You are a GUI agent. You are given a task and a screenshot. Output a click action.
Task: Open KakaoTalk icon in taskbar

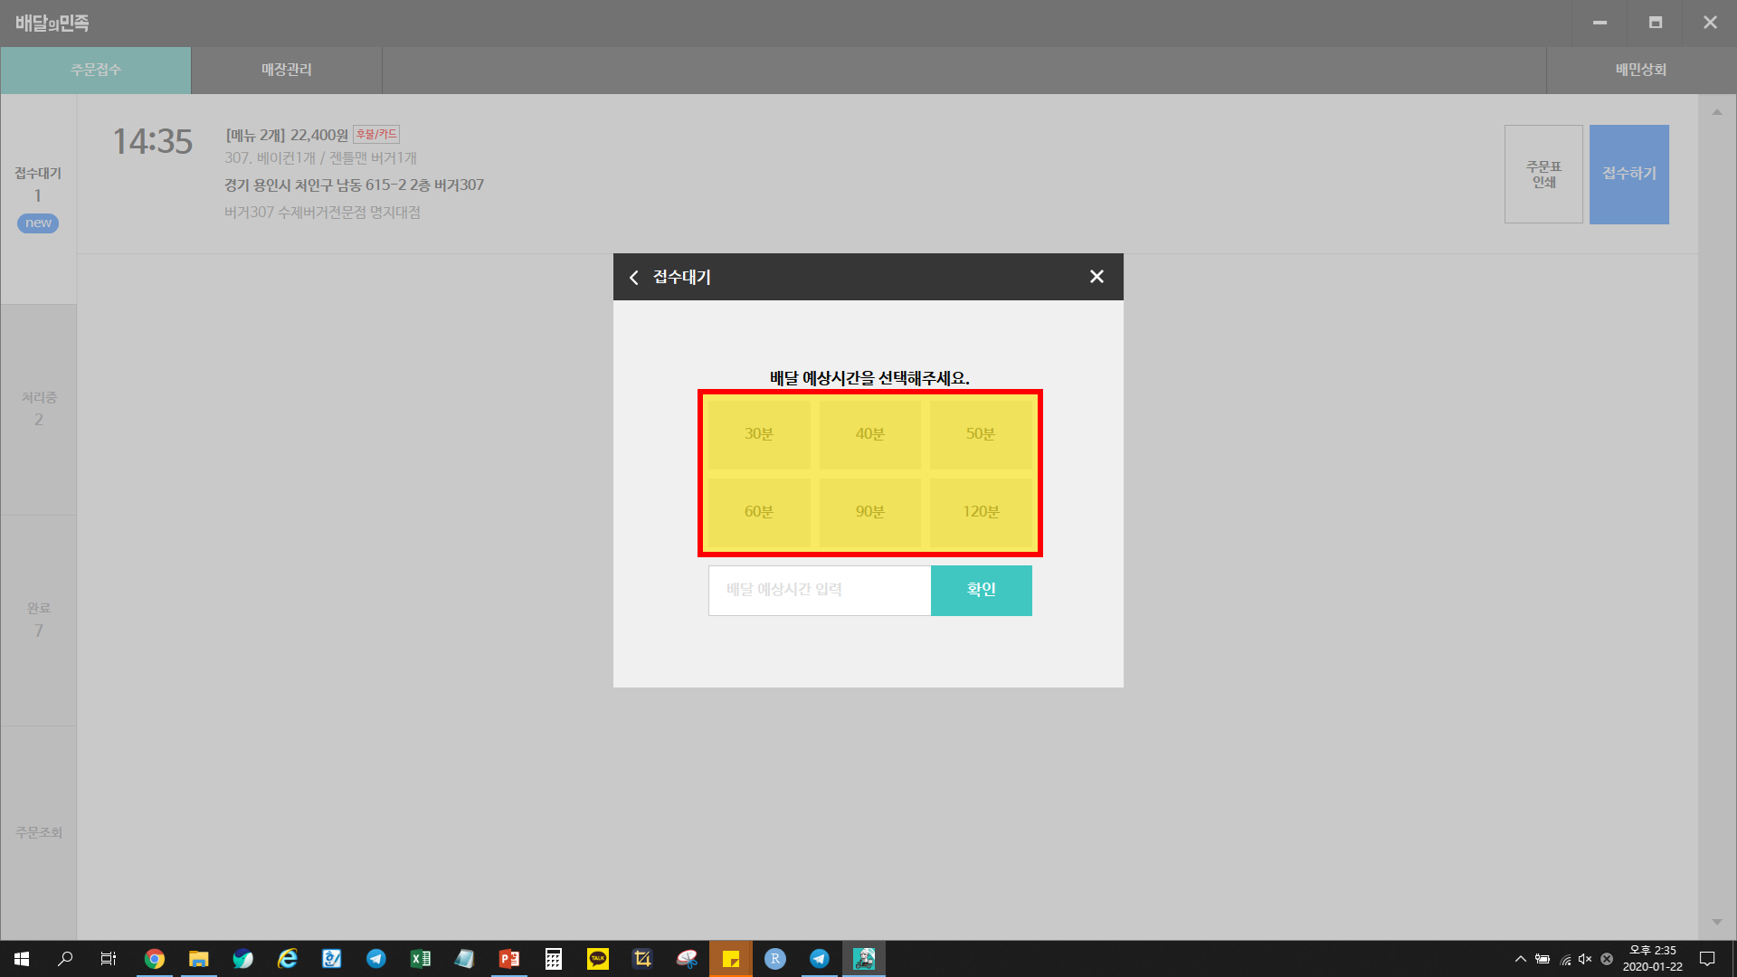(598, 959)
